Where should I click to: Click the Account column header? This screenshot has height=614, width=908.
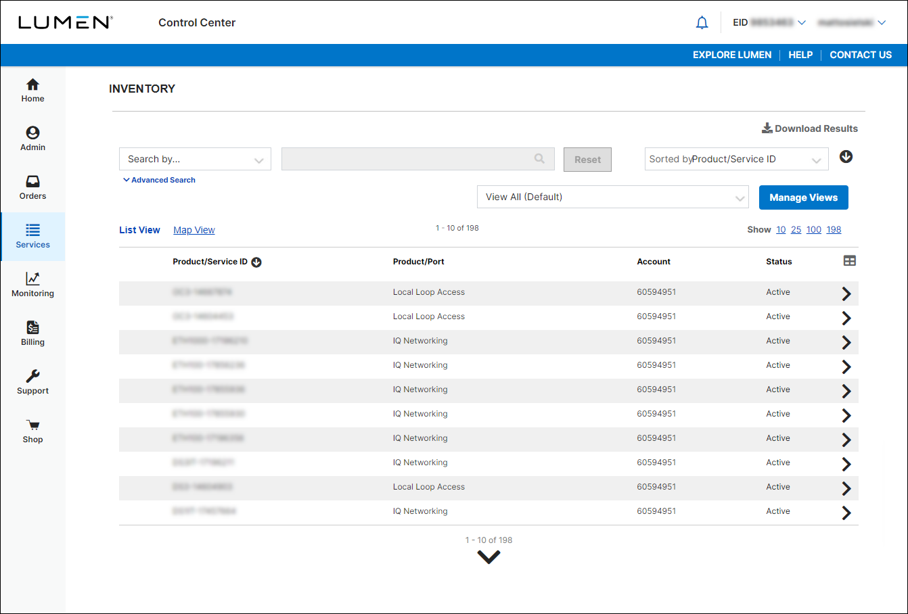point(654,262)
